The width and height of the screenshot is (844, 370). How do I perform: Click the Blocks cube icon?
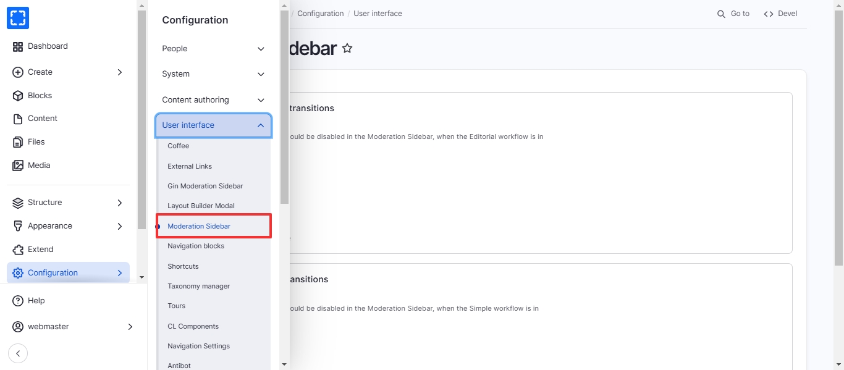(17, 96)
